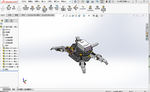Expand the Annotations (注解) folder
Image resolution: width=150 pixels, height=92 pixels.
pos(1,35)
